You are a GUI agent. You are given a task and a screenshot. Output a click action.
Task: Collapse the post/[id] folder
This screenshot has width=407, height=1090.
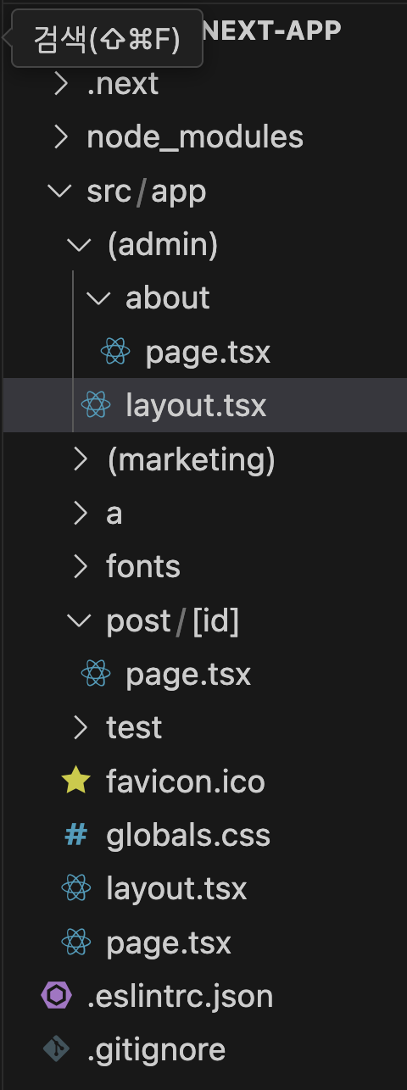[81, 620]
